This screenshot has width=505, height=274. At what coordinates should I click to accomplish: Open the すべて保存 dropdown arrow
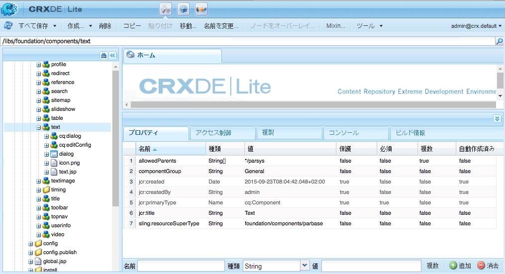(55, 26)
